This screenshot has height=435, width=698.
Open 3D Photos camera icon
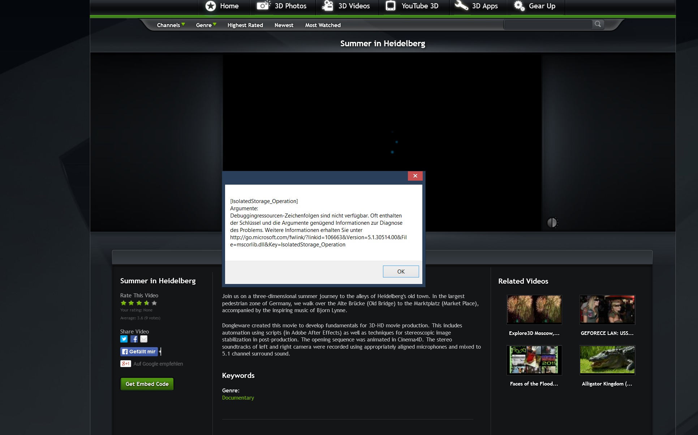(x=263, y=6)
